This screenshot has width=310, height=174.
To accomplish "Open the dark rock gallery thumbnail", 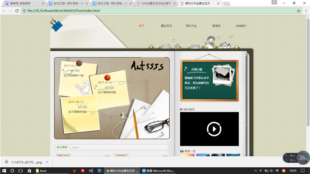I will click(218, 155).
